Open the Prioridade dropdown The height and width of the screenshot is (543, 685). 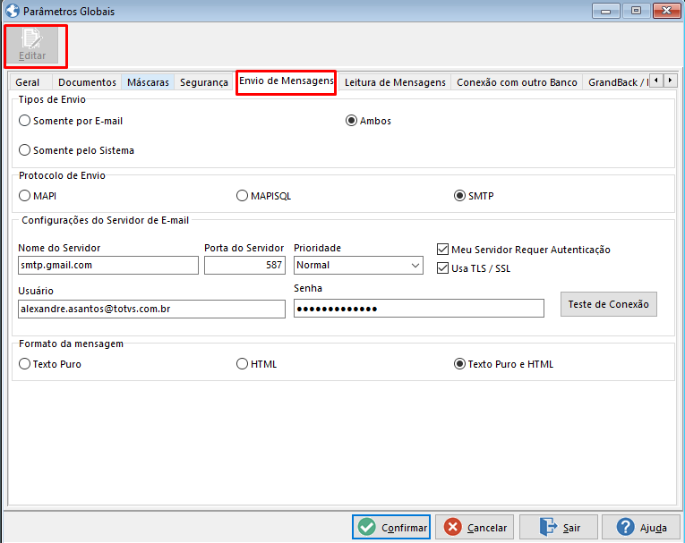click(x=358, y=265)
